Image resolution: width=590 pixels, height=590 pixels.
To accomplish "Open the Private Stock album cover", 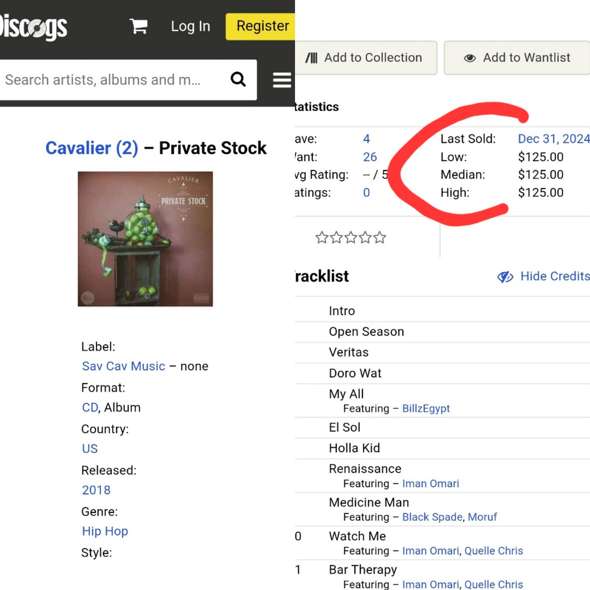I will coord(145,239).
